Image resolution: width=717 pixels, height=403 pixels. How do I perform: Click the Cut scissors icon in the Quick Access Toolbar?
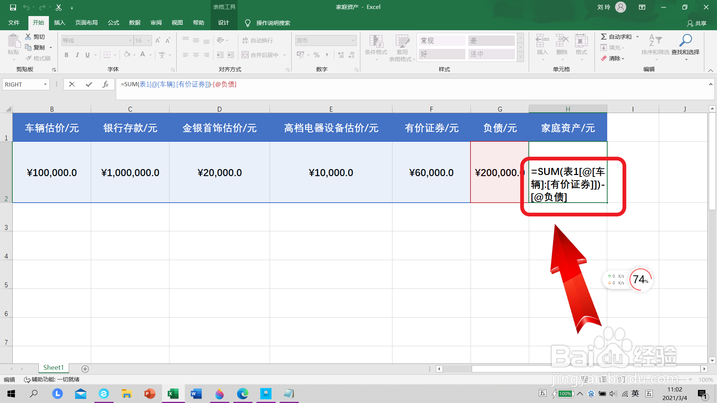coord(59,7)
